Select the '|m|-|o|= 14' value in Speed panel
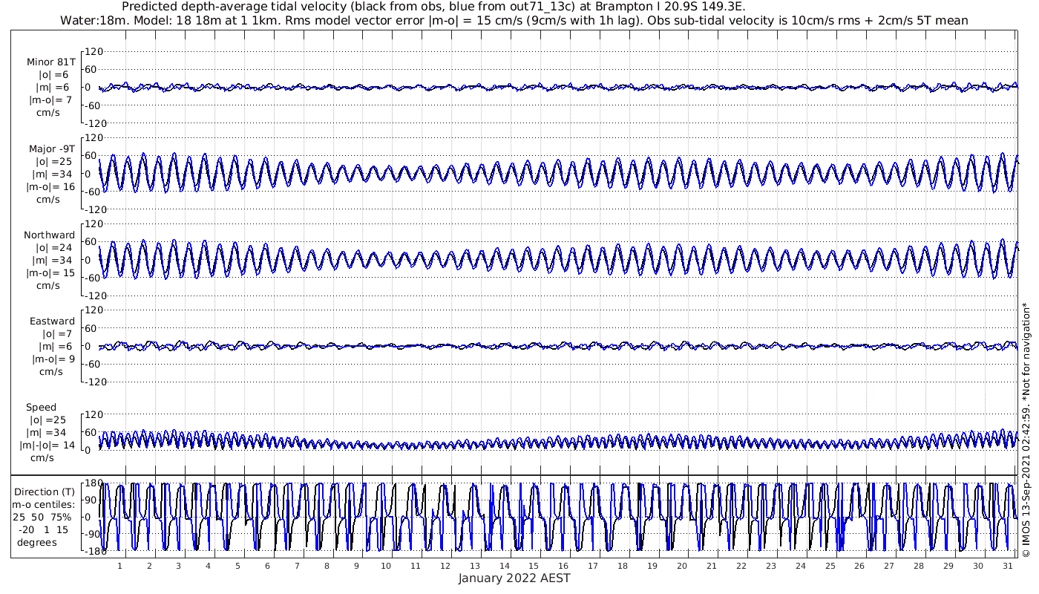The height and width of the screenshot is (594, 1039). click(47, 446)
